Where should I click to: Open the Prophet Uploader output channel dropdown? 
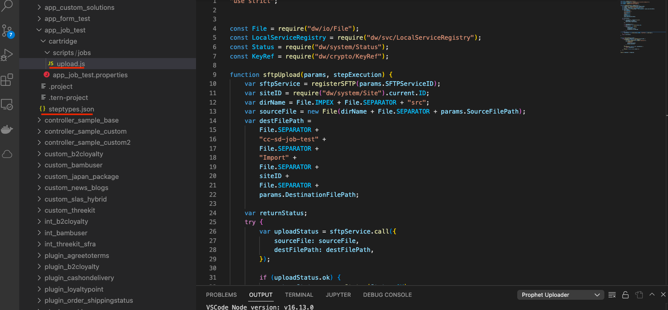pyautogui.click(x=561, y=295)
